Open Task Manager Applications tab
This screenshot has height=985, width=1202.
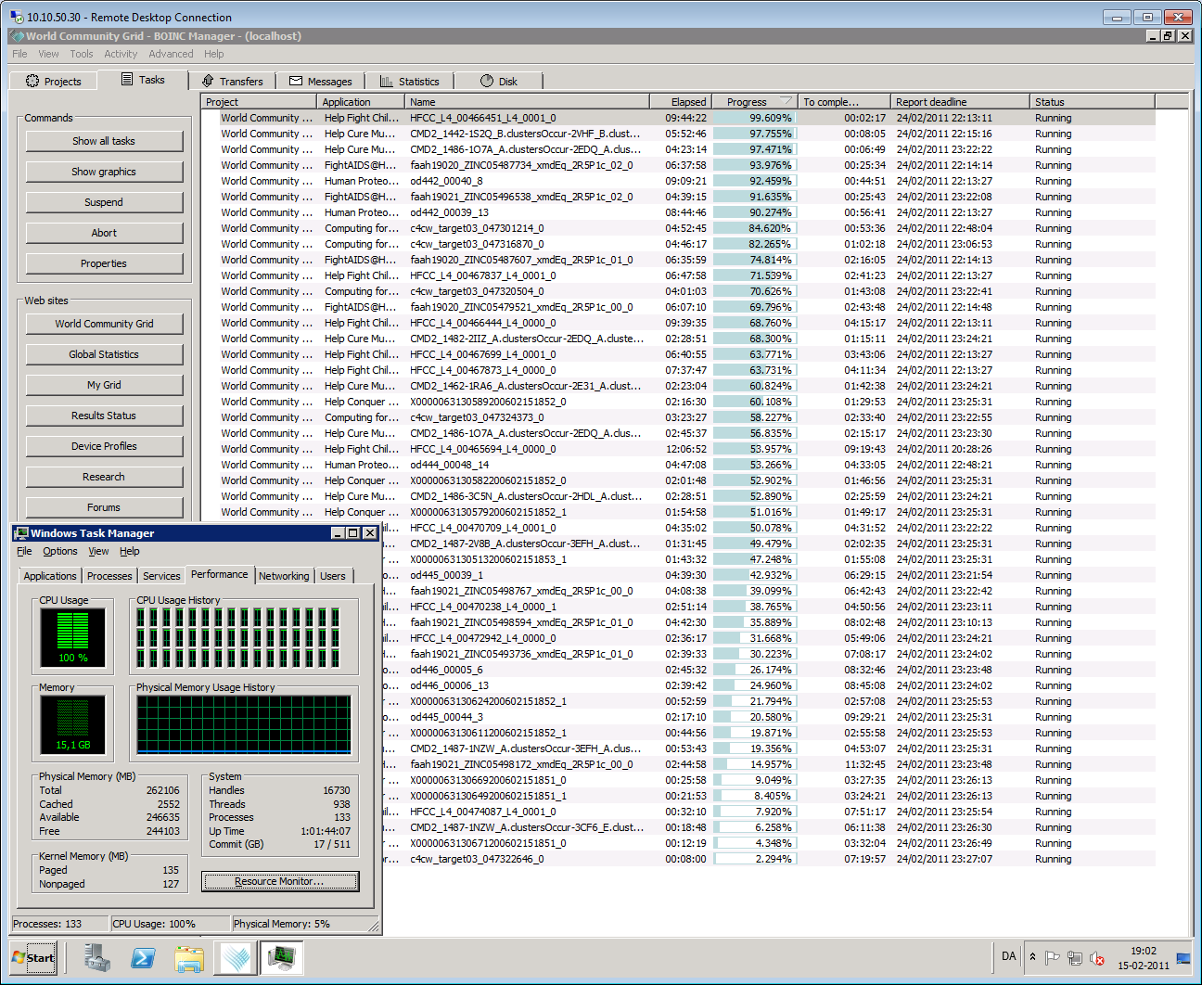[x=50, y=576]
